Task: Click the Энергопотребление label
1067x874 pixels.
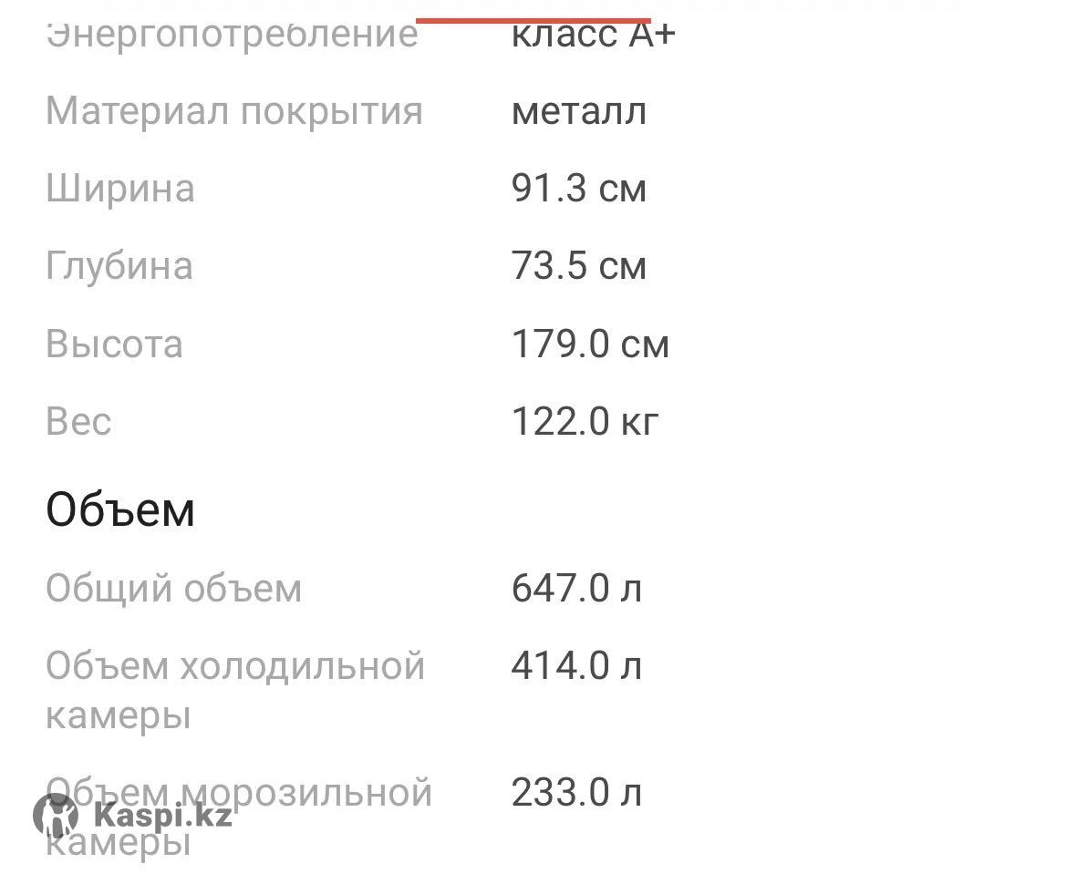Action: coord(232,35)
